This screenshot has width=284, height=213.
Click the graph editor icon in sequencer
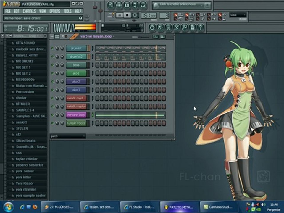[x=155, y=37]
